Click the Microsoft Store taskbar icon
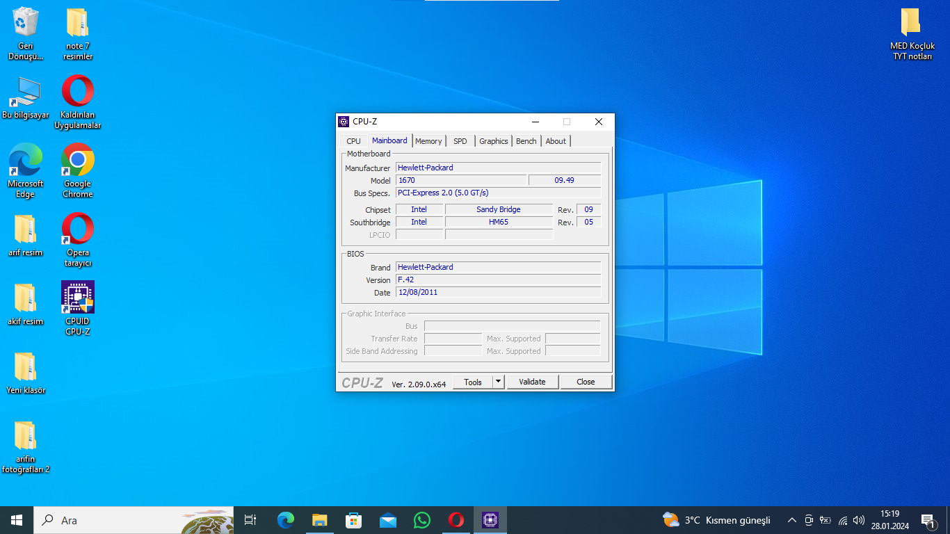950x534 pixels. click(353, 520)
